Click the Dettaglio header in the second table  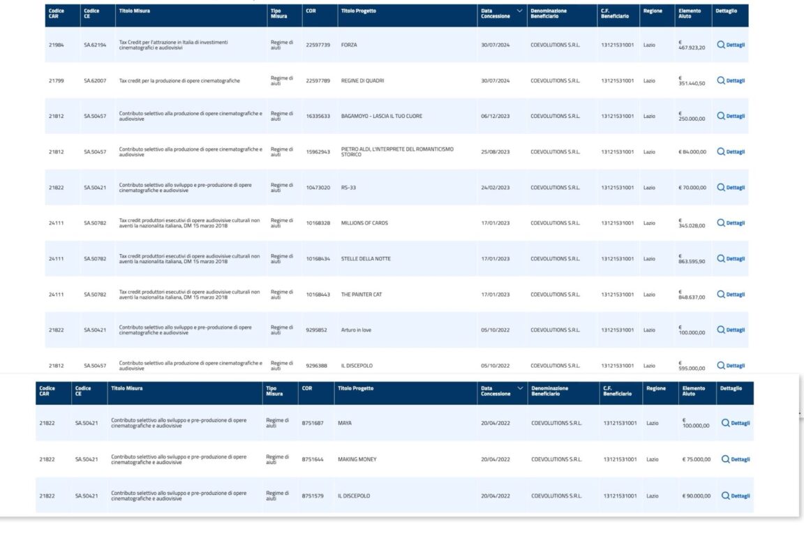click(731, 388)
